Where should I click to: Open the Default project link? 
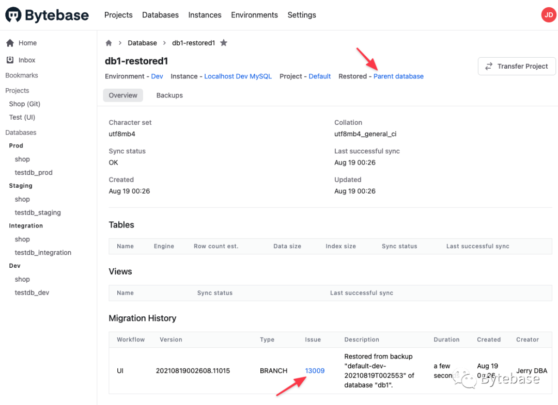tap(320, 76)
